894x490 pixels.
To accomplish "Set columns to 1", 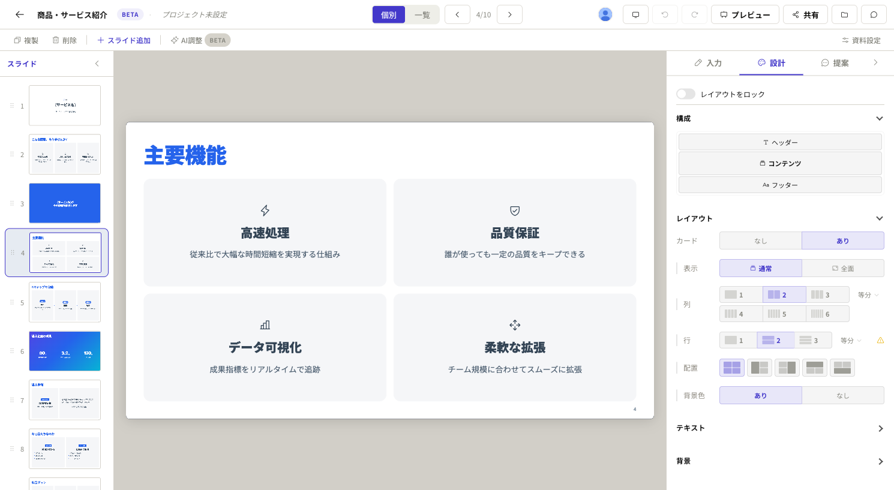I will [x=741, y=294].
